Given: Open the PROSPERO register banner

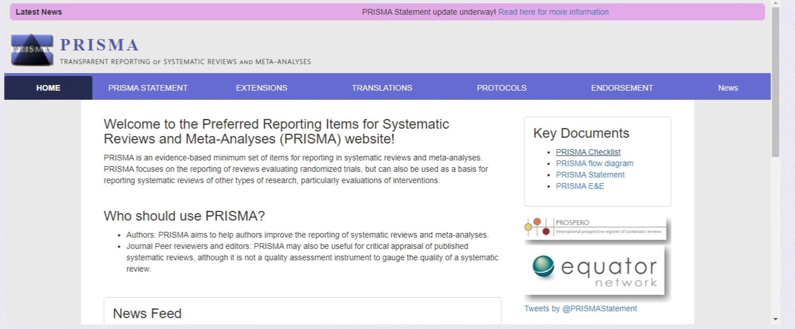Looking at the screenshot, I should point(597,228).
